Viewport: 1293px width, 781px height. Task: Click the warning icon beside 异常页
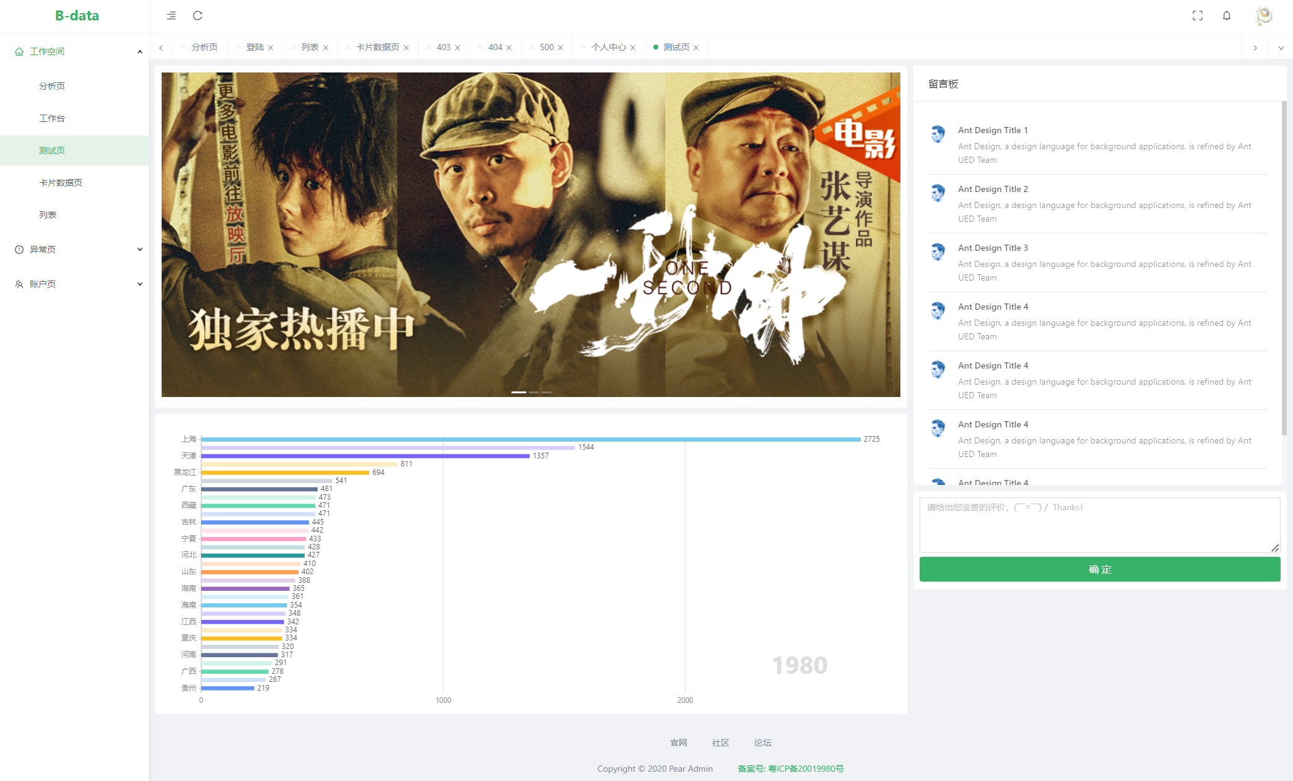pyautogui.click(x=19, y=250)
